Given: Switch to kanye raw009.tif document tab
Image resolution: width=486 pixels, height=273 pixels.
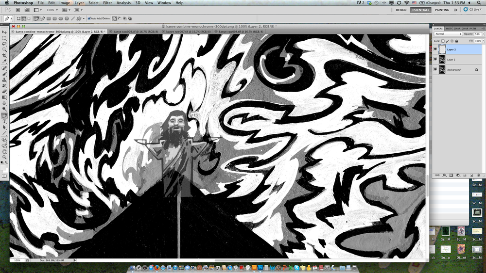Looking at the screenshot, I should point(136,32).
